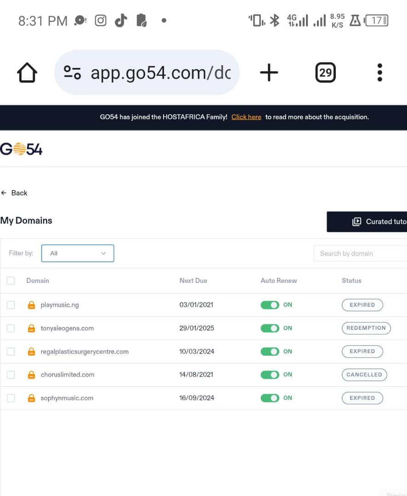Click lock icon beside playmusic.ng
Viewport: 407px width, 496px height.
coord(31,305)
